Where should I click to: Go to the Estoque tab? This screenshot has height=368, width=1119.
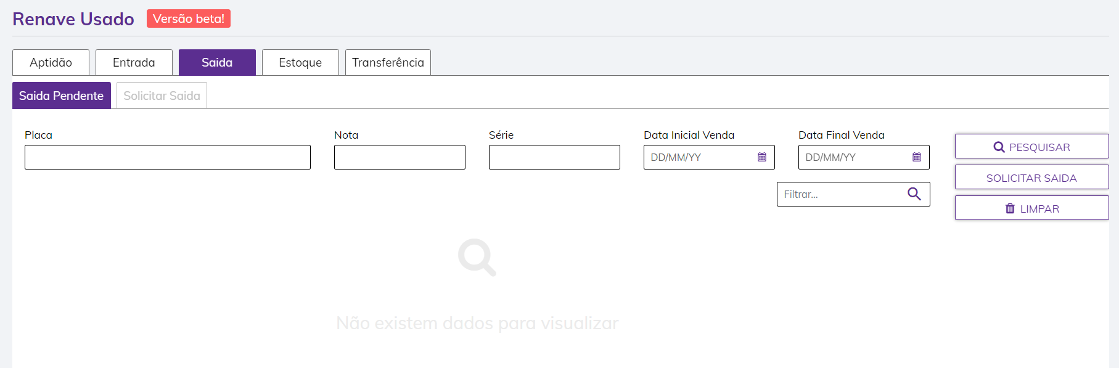[x=300, y=62]
